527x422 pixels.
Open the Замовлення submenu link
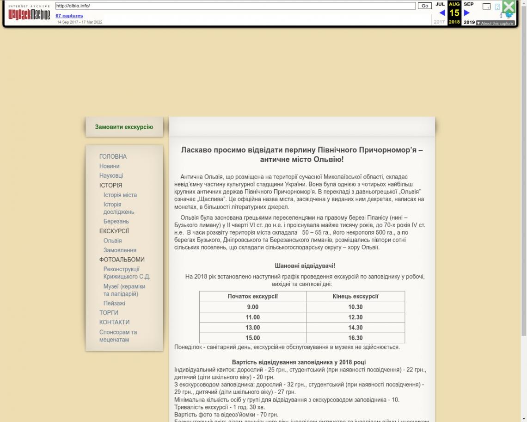[120, 250]
